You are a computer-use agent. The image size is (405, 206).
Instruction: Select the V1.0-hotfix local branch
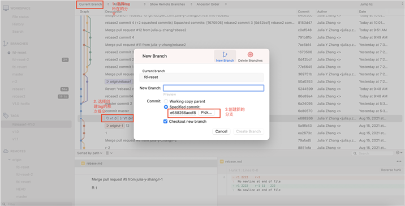(x=21, y=104)
